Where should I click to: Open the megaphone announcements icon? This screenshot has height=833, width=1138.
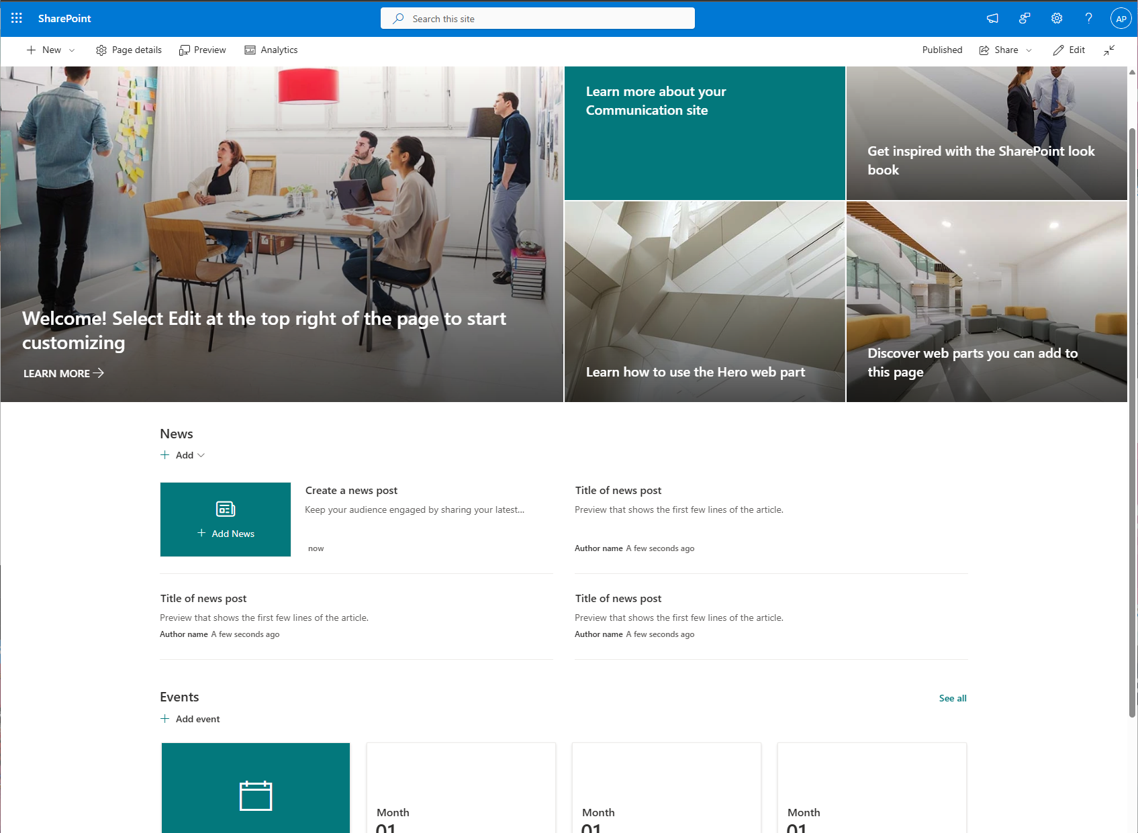click(x=992, y=18)
